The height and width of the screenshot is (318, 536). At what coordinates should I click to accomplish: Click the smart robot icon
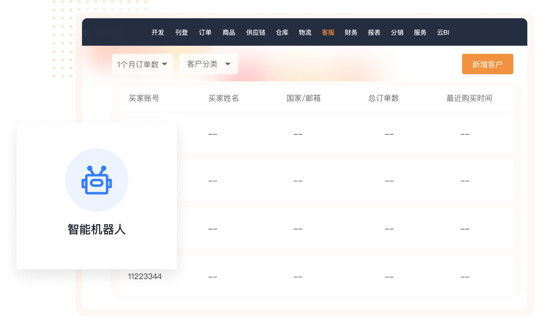tap(97, 180)
